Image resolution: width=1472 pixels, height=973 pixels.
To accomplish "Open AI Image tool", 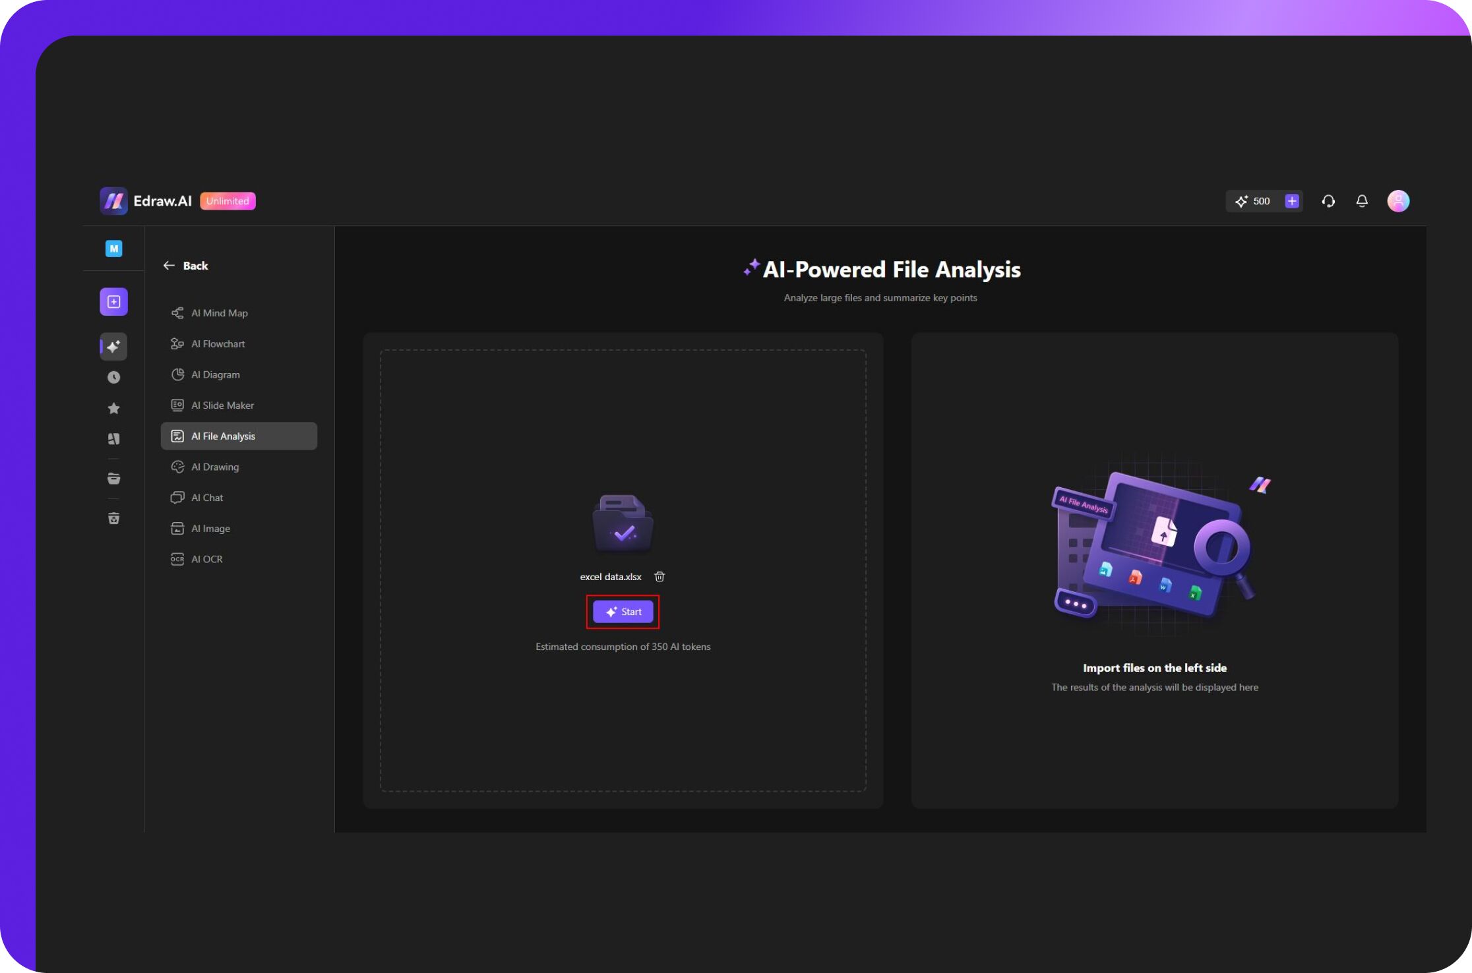I will [x=210, y=528].
